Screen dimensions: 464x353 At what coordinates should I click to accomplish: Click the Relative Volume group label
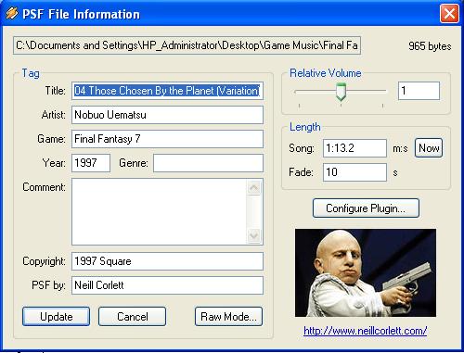click(326, 73)
